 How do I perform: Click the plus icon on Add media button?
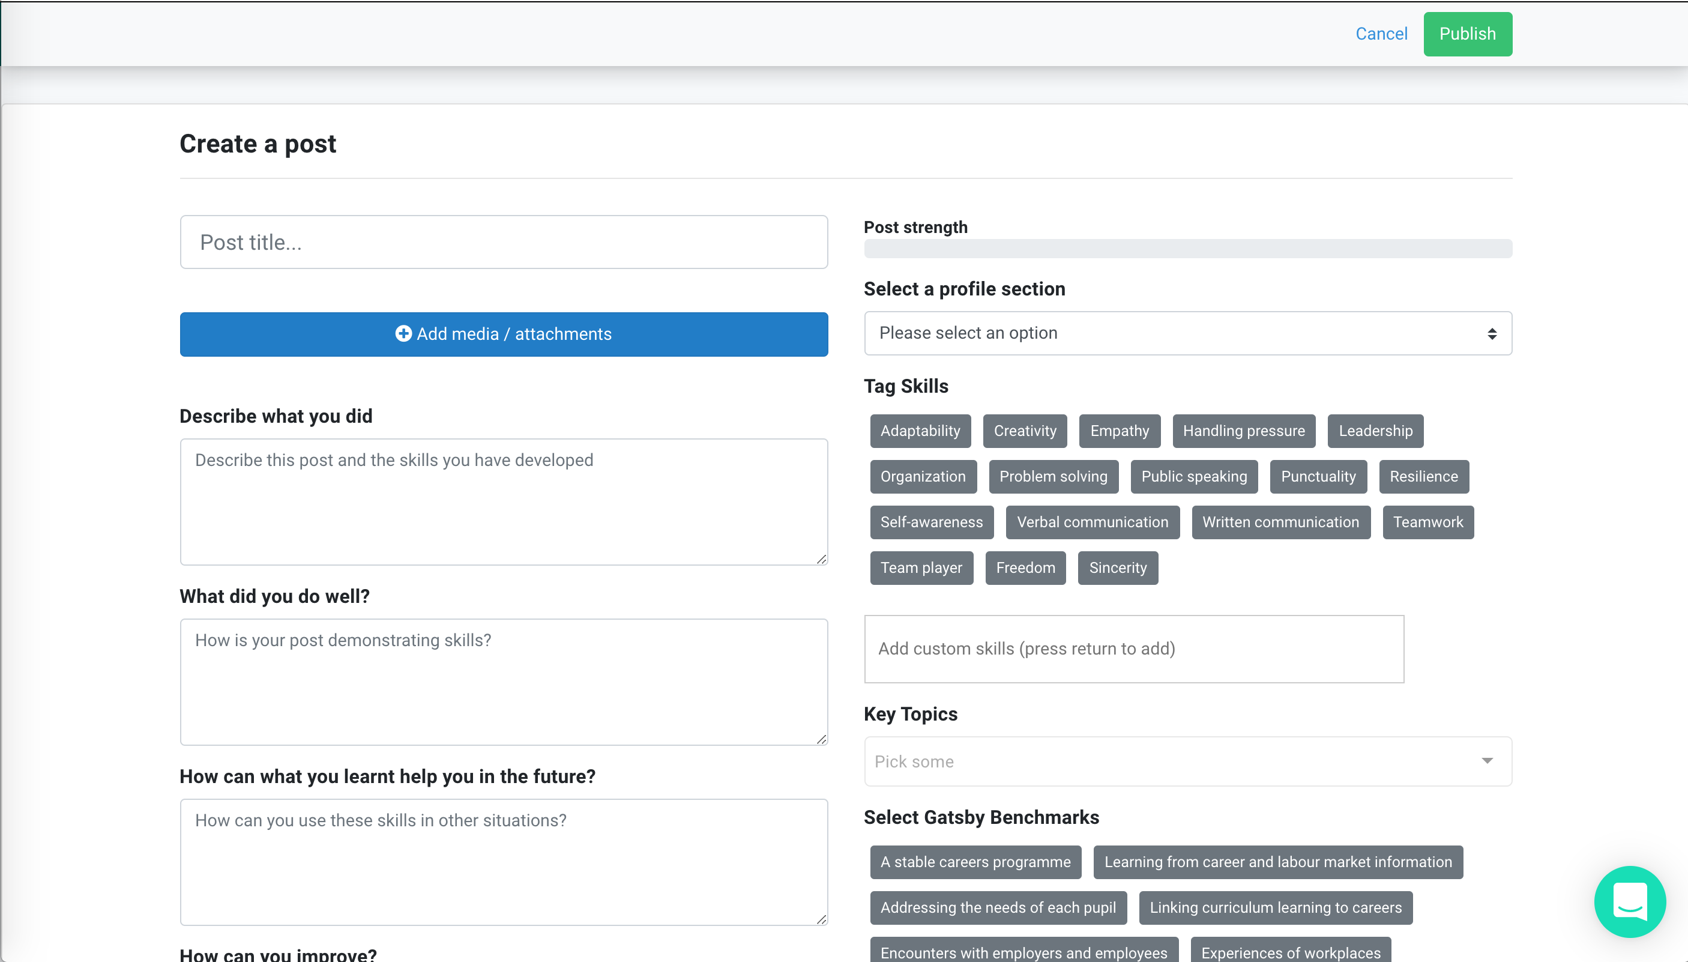(x=403, y=334)
